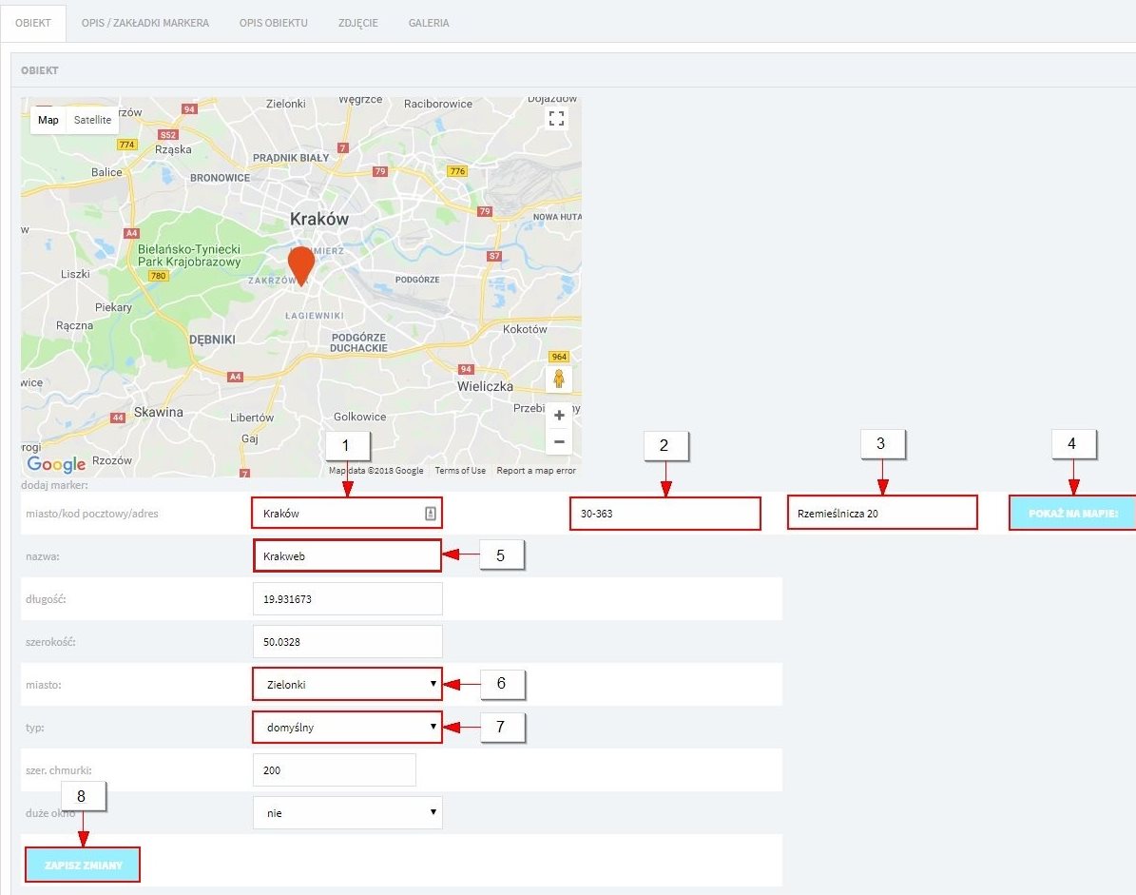1136x895 pixels.
Task: Click the Libertów label on map
Action: [x=251, y=418]
